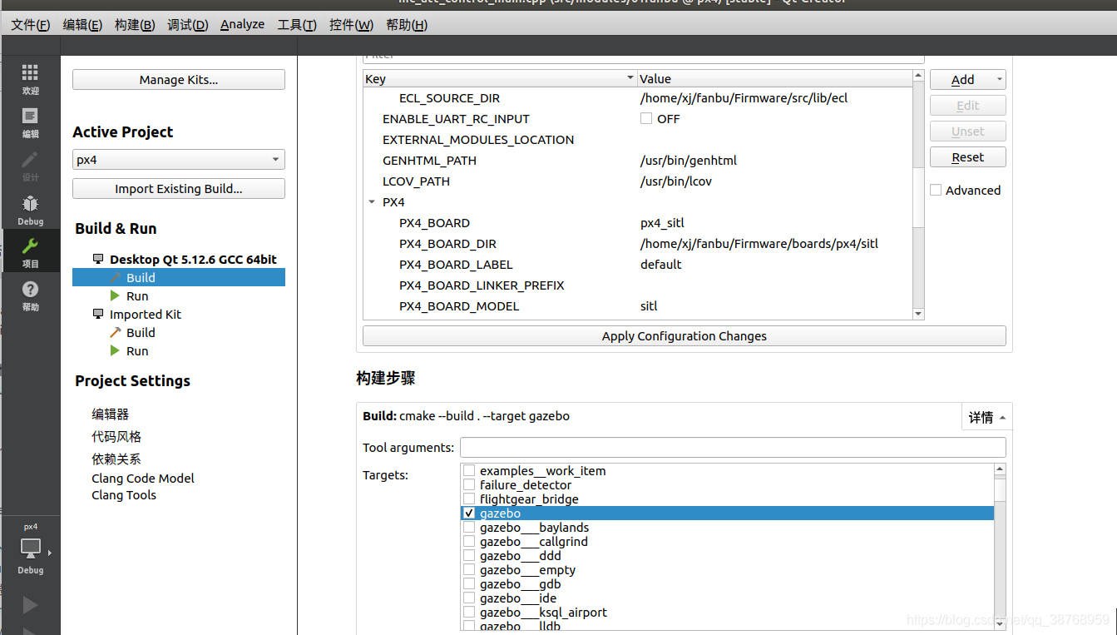This screenshot has height=635, width=1117.
Task: Open the 控件(W) menu
Action: tap(351, 24)
